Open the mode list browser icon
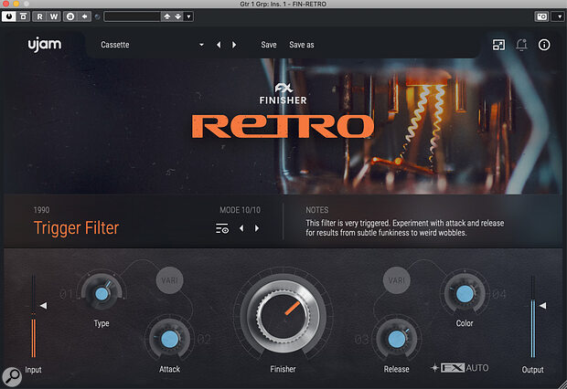This screenshot has width=567, height=389. tap(222, 228)
